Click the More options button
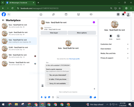Viewport: 134px width, 107px height. (x=82, y=33)
